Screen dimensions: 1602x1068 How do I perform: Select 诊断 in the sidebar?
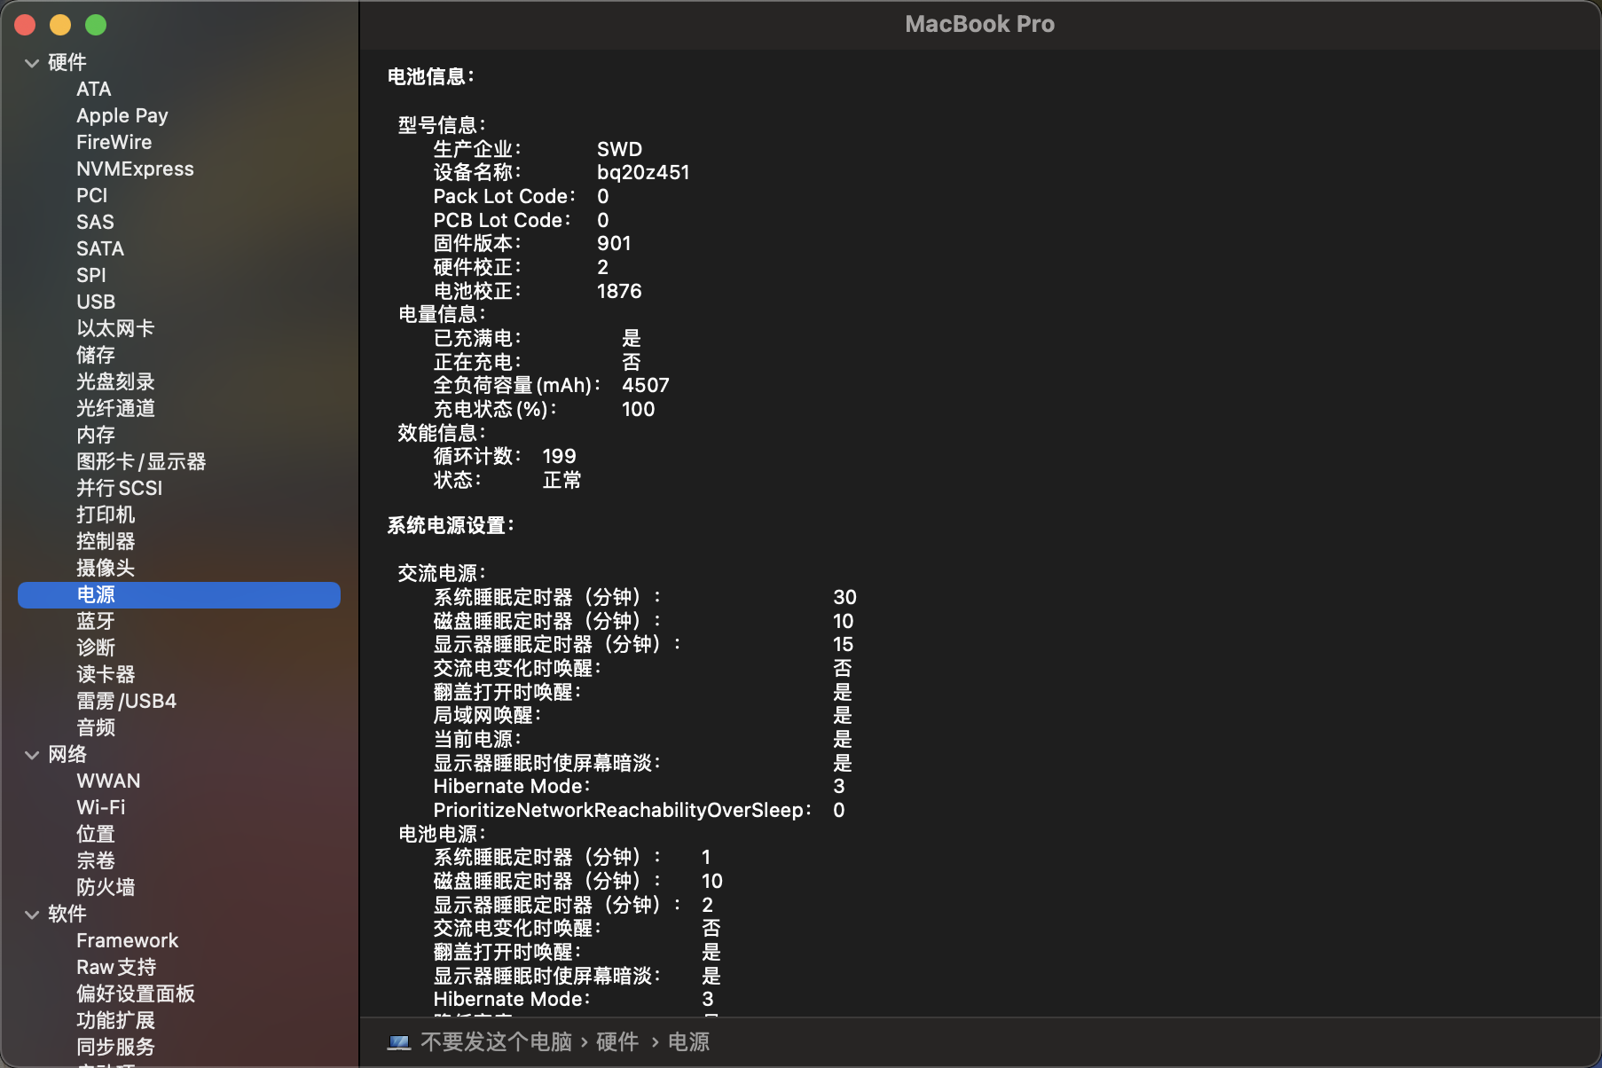(96, 648)
